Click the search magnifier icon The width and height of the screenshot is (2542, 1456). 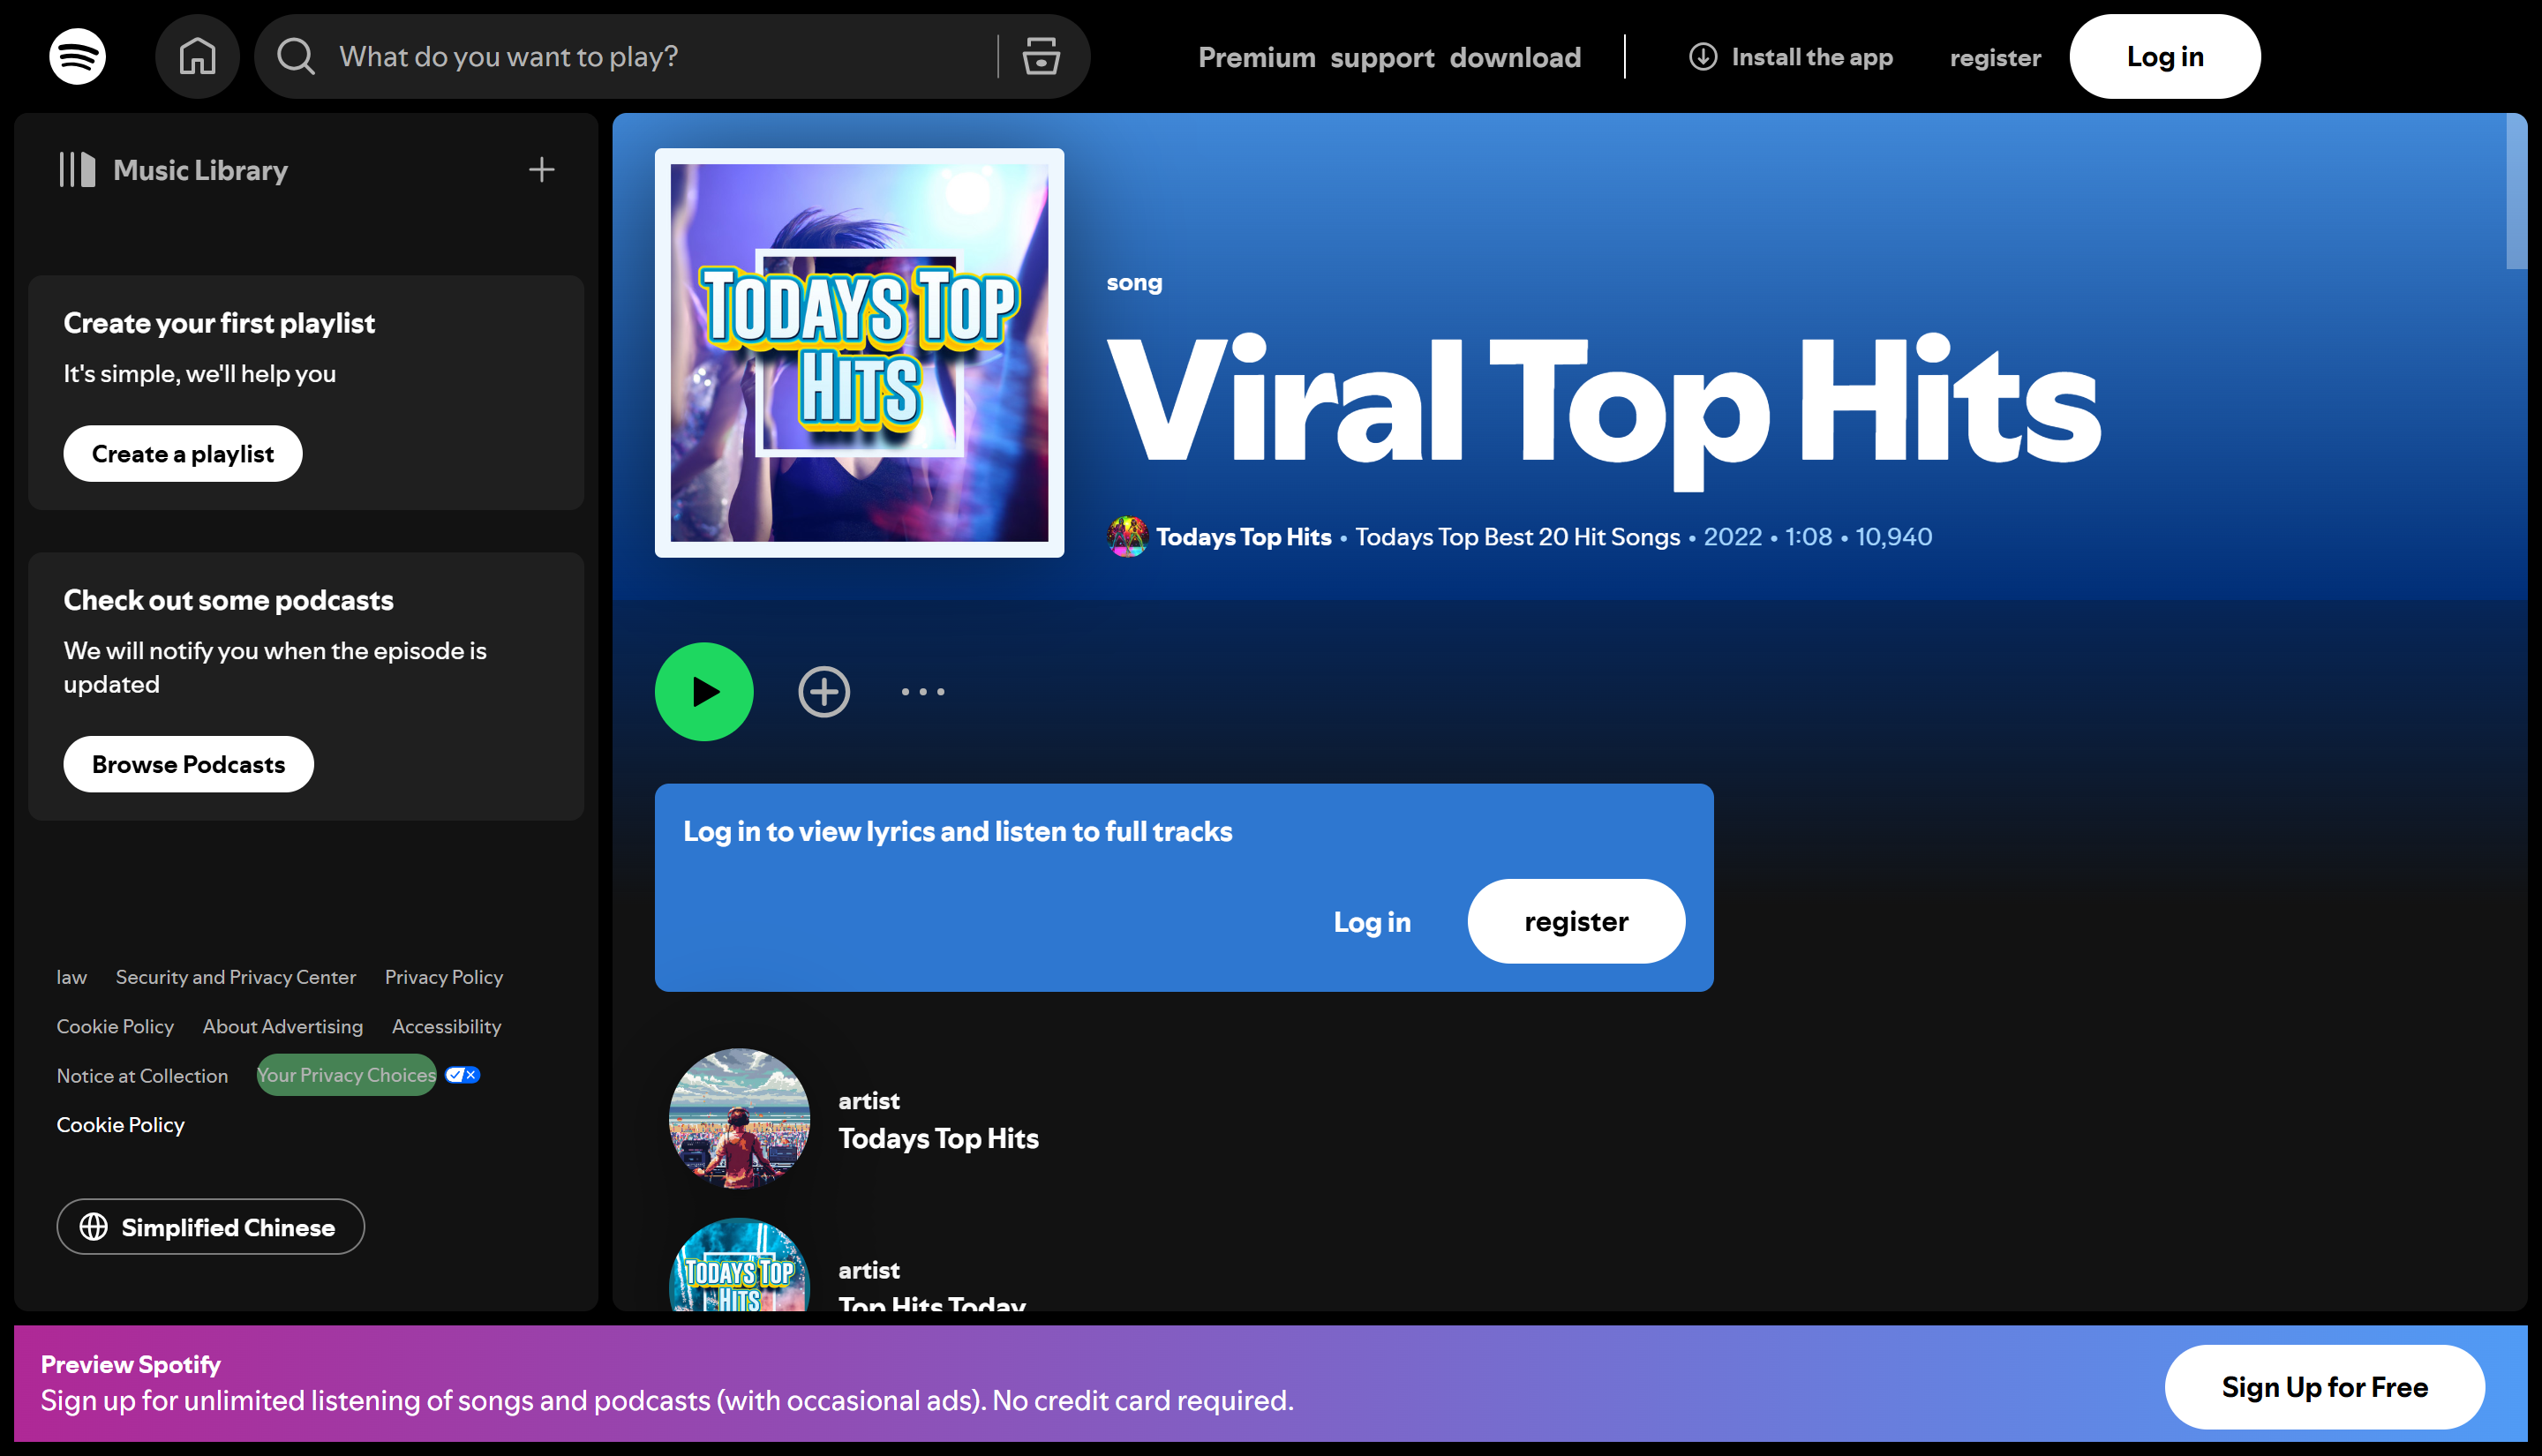point(296,57)
